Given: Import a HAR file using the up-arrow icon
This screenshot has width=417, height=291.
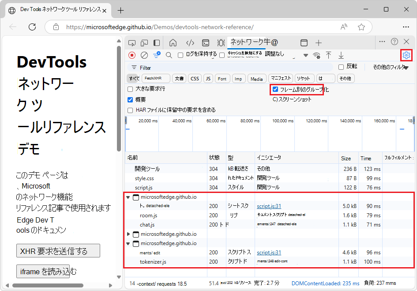Looking at the screenshot, I should point(328,55).
